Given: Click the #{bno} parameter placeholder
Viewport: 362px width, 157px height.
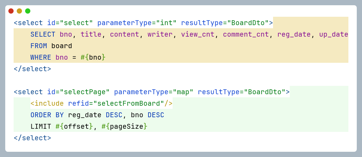Looking at the screenshot, I should 93,58.
